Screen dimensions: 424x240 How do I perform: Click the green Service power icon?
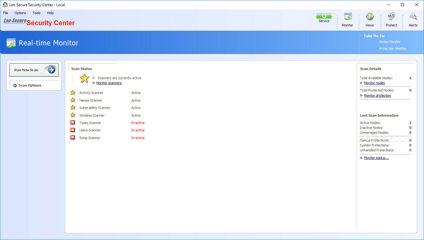[324, 16]
